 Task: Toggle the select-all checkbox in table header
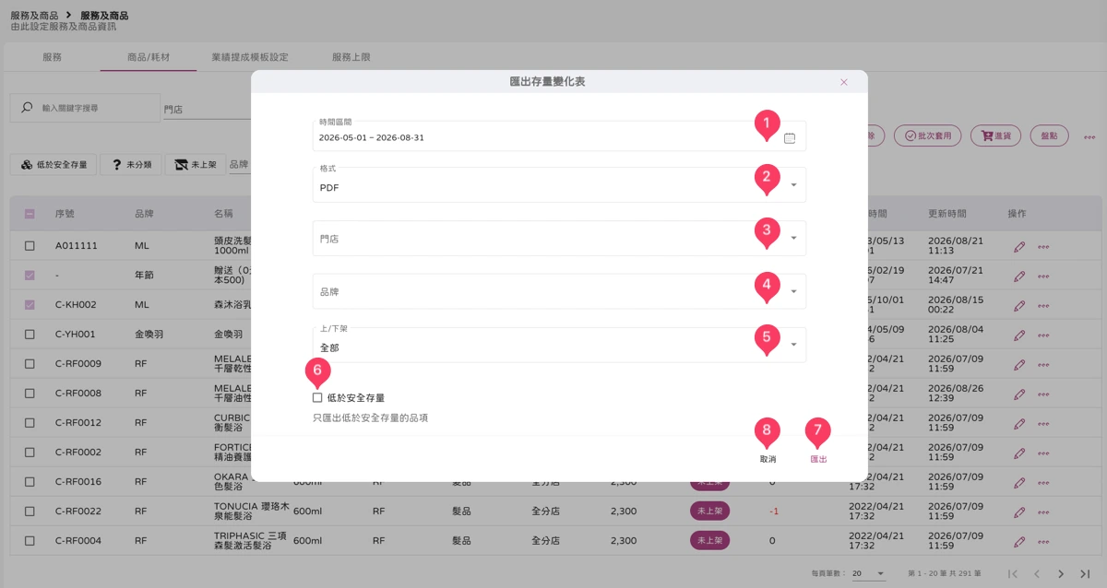click(x=30, y=214)
